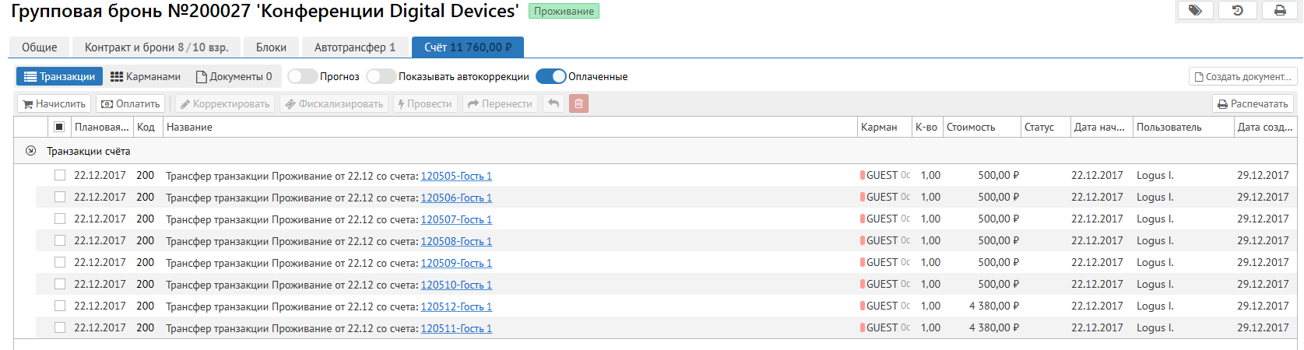Click the Начислить cart button
Viewport: 1304px width, 350px height.
[54, 103]
